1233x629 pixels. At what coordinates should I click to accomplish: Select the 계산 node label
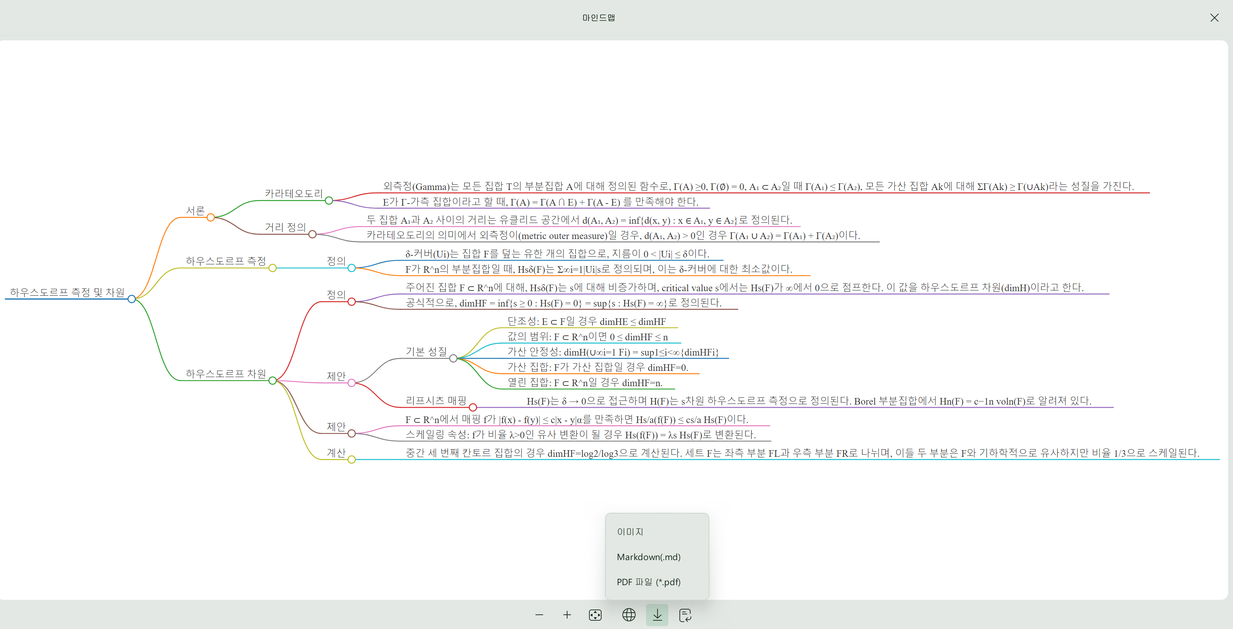(336, 453)
